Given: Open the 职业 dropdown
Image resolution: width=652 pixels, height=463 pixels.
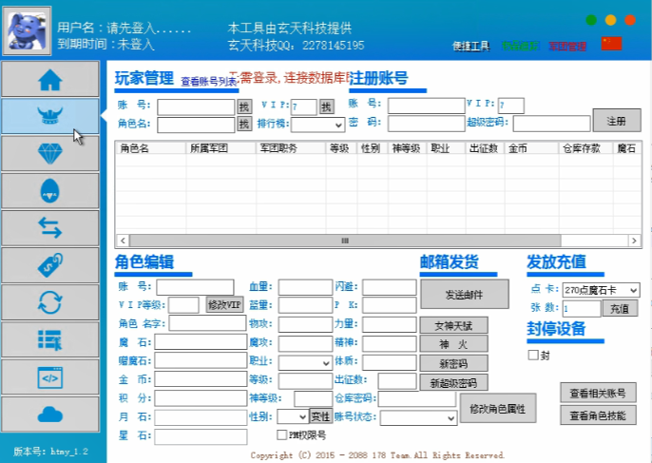Looking at the screenshot, I should 305,362.
